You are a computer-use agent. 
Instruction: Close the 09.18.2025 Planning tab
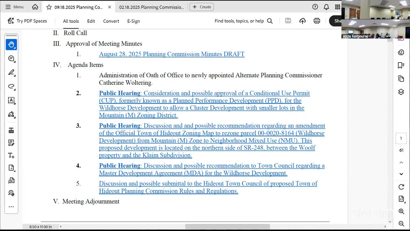(110, 7)
